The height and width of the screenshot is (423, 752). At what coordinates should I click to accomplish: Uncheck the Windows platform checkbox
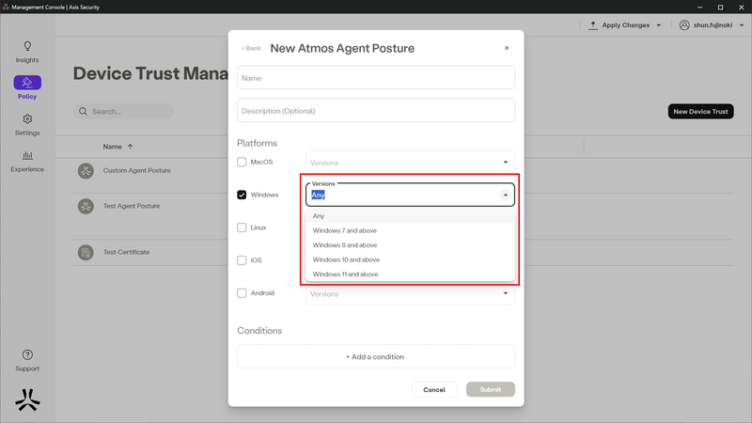242,195
